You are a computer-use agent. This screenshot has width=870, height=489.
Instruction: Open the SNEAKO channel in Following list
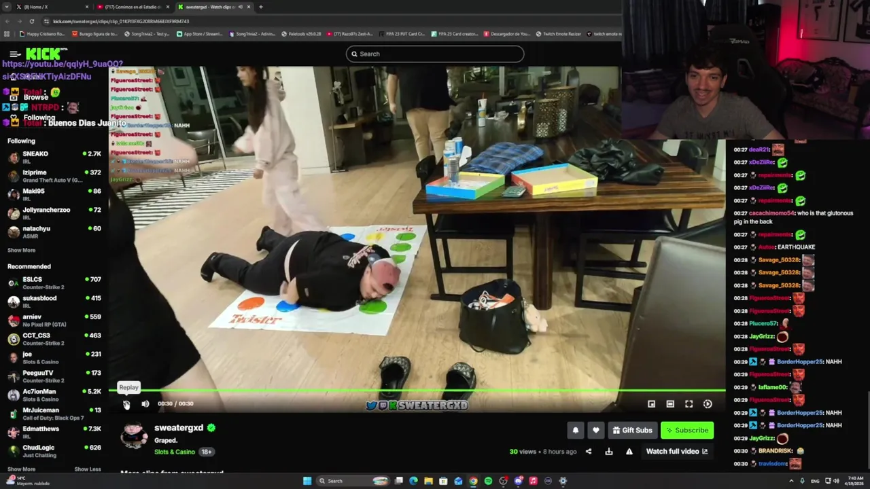tap(54, 158)
